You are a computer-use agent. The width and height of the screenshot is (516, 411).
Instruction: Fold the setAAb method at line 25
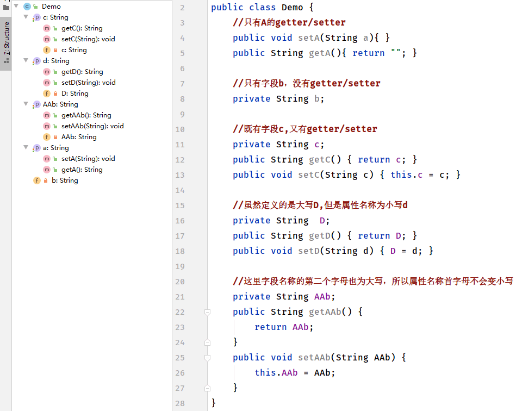tap(207, 358)
